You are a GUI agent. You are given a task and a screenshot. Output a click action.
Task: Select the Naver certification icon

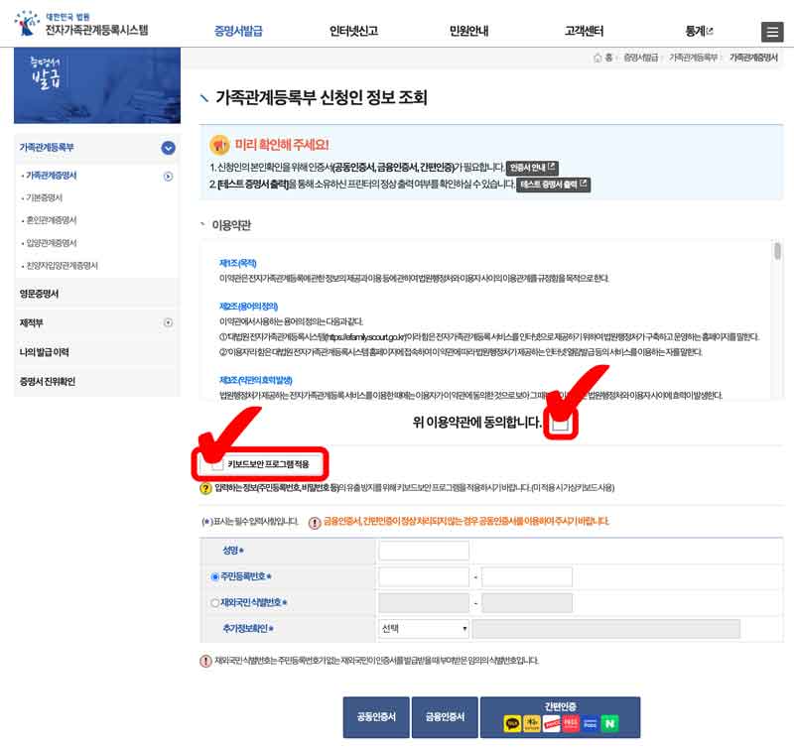(x=609, y=725)
